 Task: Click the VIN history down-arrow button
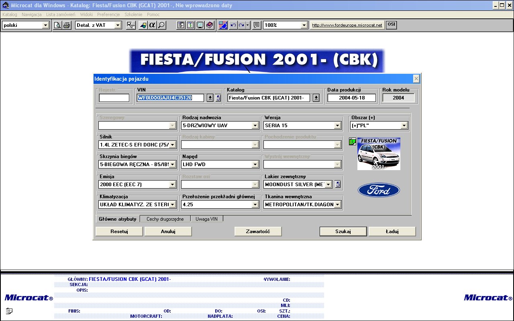tap(210, 98)
